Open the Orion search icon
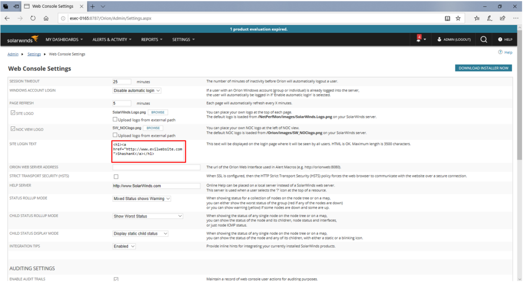Screen dimensions: 524x286 (484, 39)
